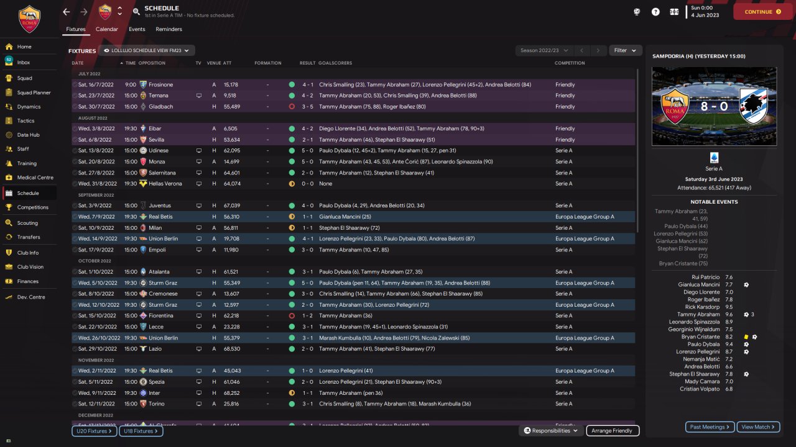Tick the select circle for Juventus fixture
The width and height of the screenshot is (796, 447).
(x=75, y=205)
